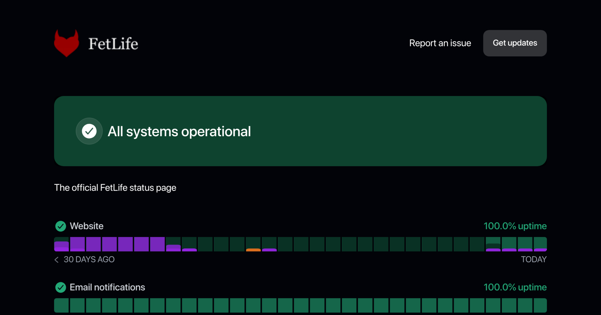Viewport: 601px width, 315px height.
Task: Open the Report an issue link
Action: click(x=440, y=43)
